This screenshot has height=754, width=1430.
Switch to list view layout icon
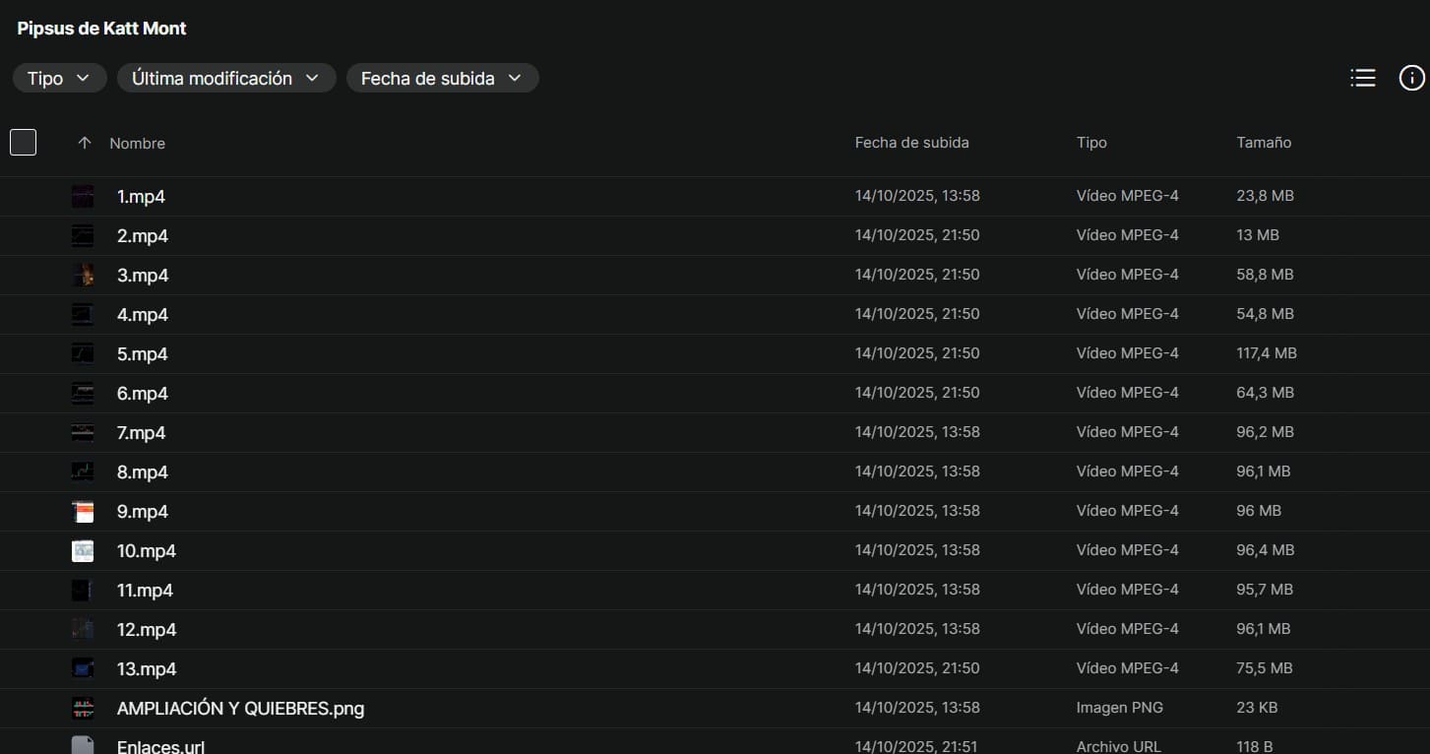click(x=1363, y=78)
